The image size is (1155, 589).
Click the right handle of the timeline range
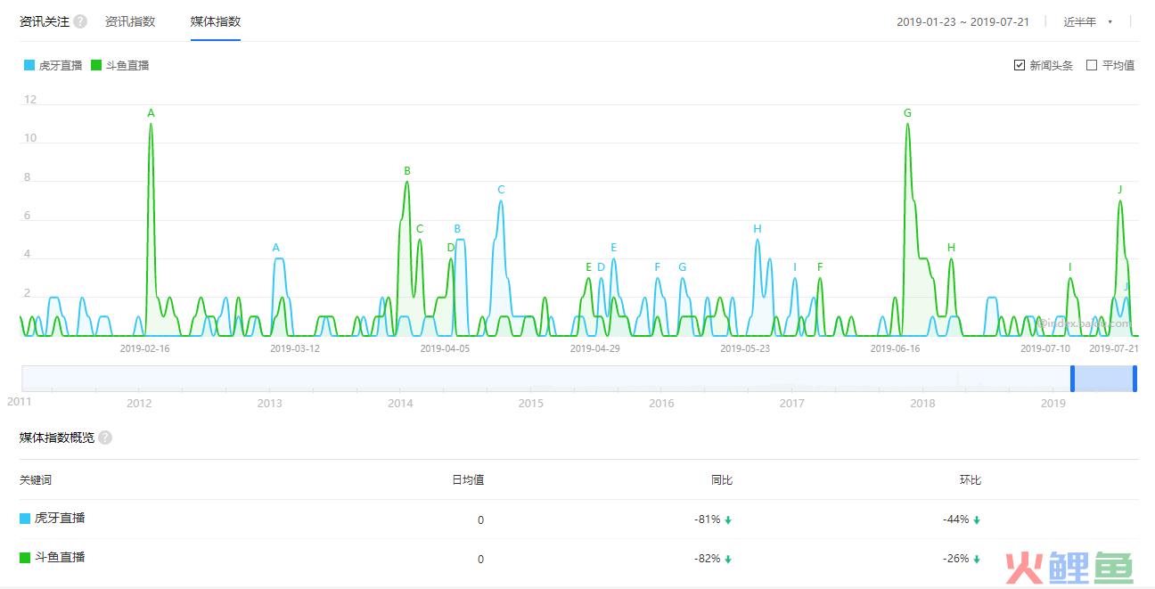point(1135,379)
